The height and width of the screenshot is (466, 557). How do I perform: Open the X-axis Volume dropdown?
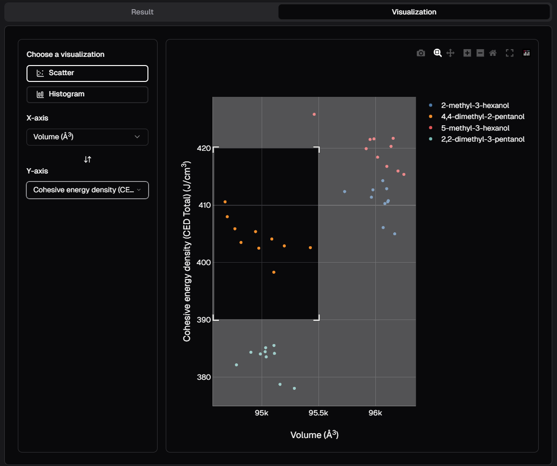click(87, 137)
